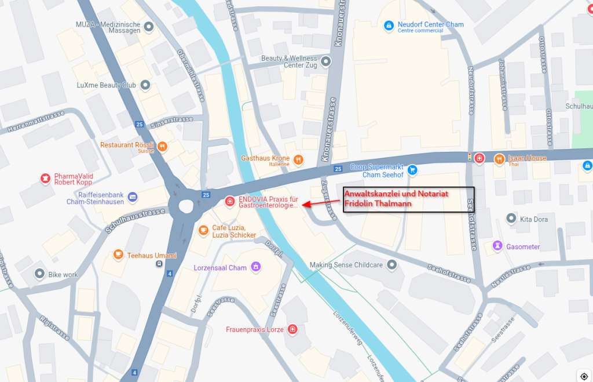The height and width of the screenshot is (382, 593).
Task: Click the Restaurant Rössli fork-and-knife pin
Action: click(x=163, y=147)
